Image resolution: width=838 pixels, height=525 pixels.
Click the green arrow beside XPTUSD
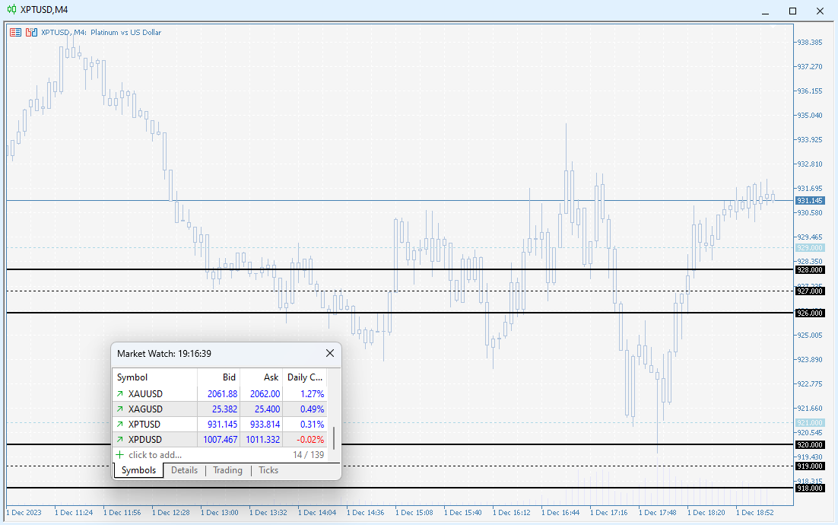pos(120,425)
